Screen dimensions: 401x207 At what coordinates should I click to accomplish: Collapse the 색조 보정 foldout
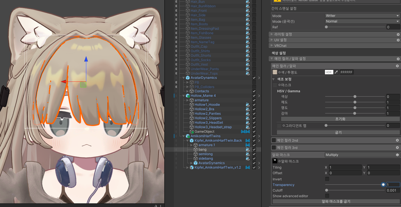[x=274, y=79]
